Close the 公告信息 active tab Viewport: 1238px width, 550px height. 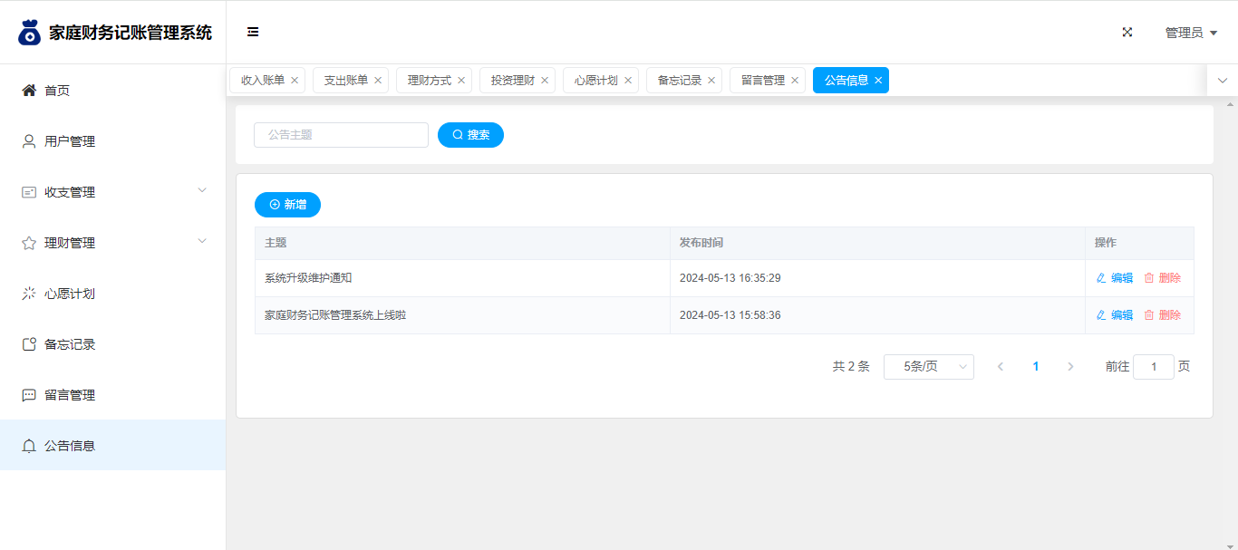(878, 81)
